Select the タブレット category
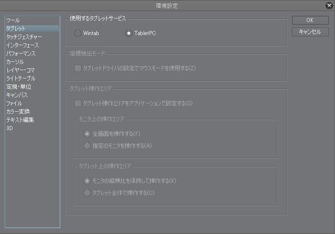The image size is (335, 234). point(32,29)
